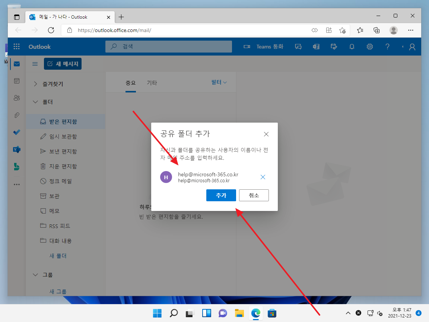Open the 보낸 편지함 sent folder
Screen dimensions: 429x322
(x=66, y=151)
